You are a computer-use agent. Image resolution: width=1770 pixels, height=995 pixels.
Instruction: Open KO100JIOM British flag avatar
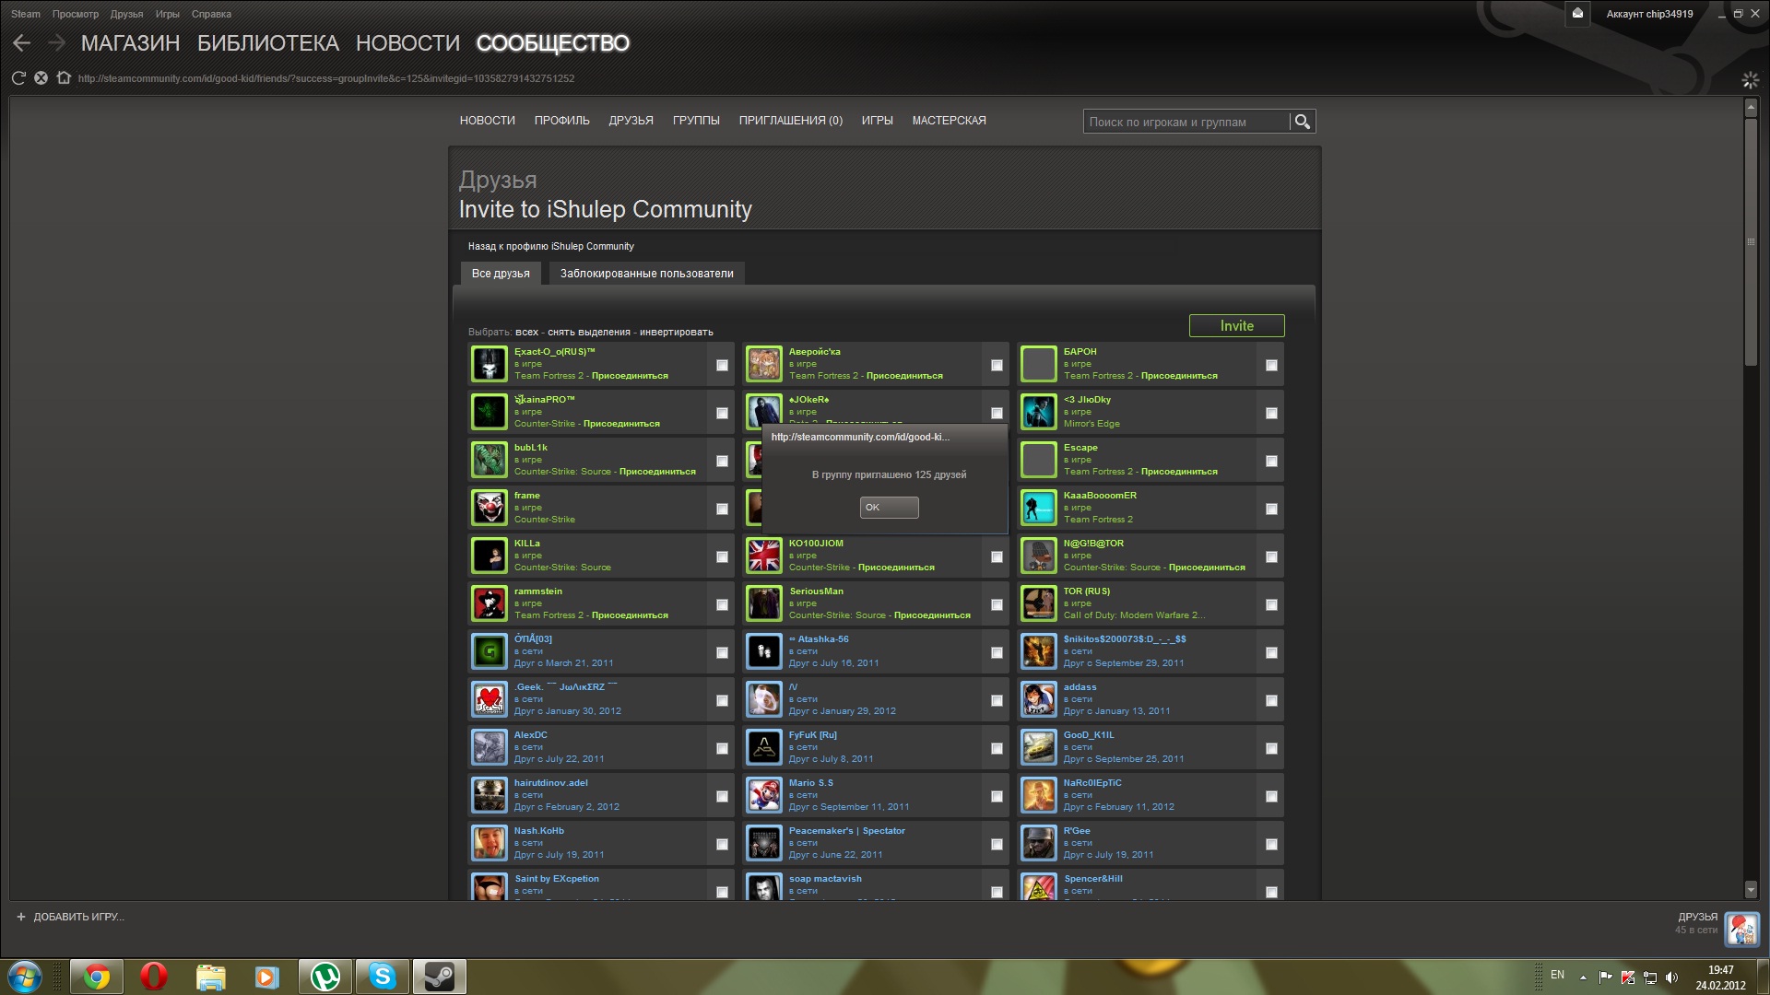pyautogui.click(x=764, y=556)
